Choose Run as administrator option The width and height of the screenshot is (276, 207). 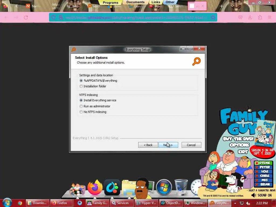[x=81, y=106]
